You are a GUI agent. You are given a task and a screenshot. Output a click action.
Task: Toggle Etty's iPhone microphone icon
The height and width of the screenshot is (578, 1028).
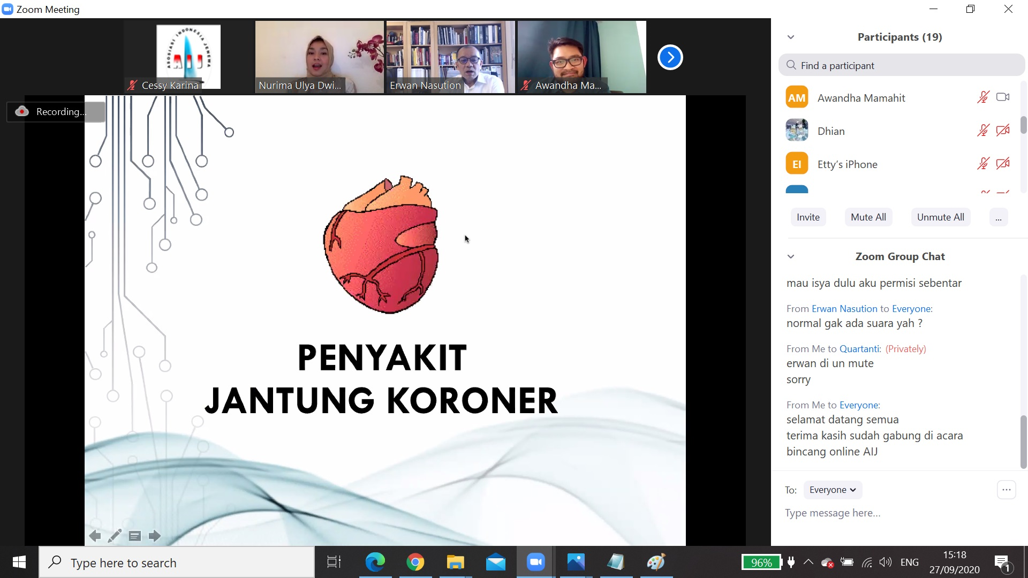[983, 164]
